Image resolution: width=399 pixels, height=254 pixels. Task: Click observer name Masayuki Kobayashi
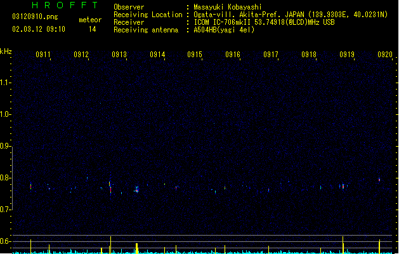(x=228, y=7)
